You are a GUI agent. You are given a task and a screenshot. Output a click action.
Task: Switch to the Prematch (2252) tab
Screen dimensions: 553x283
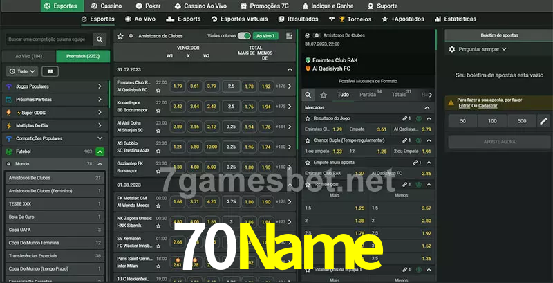[81, 56]
